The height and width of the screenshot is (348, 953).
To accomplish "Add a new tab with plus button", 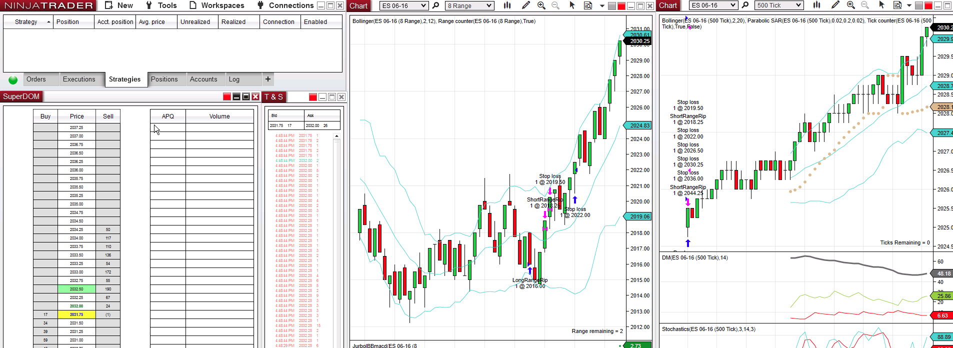I will coord(268,79).
